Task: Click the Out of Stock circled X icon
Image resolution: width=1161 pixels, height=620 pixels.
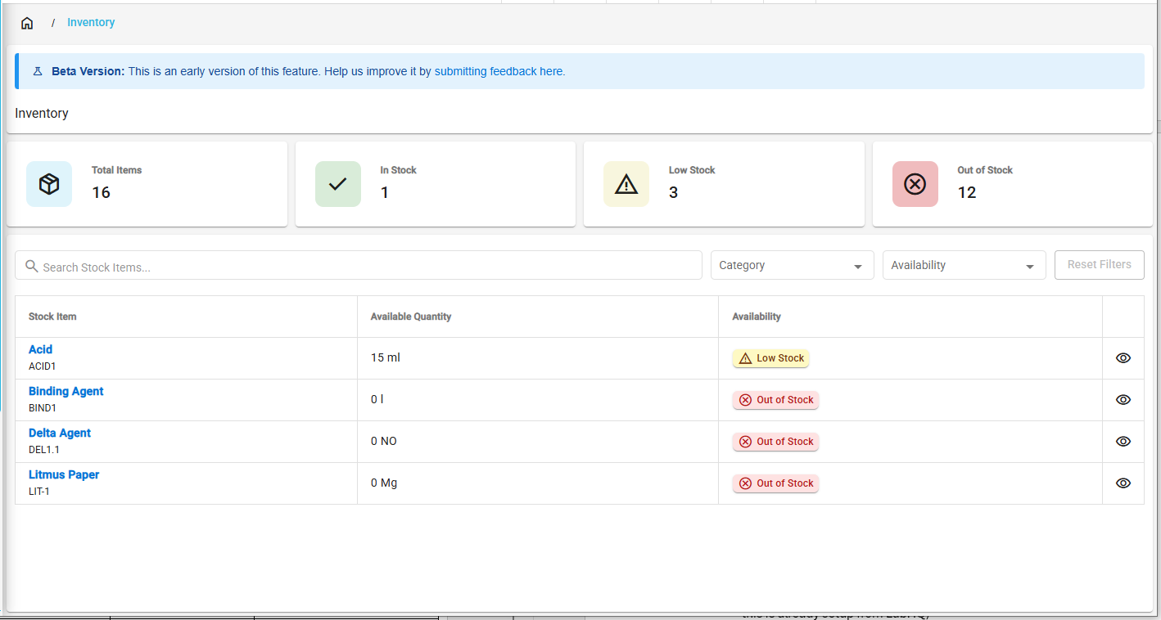Action: click(x=915, y=184)
